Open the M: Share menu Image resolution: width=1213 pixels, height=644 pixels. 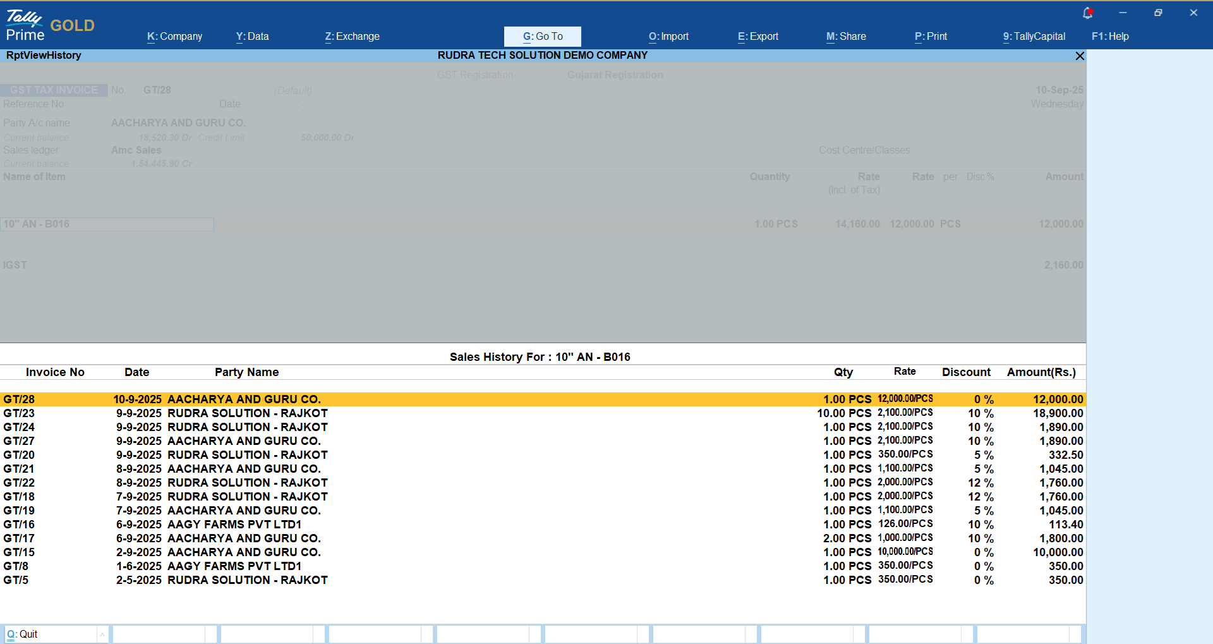[x=846, y=37]
